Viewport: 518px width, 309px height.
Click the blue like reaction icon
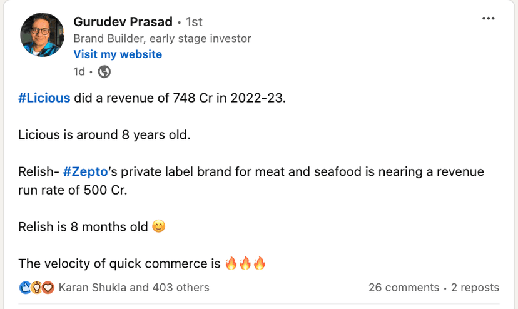pyautogui.click(x=25, y=288)
